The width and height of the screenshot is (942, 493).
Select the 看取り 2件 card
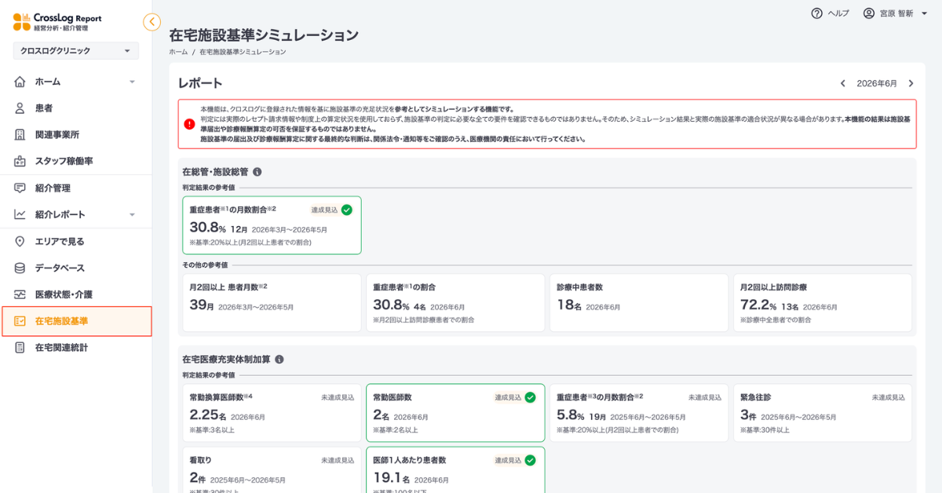click(x=272, y=469)
